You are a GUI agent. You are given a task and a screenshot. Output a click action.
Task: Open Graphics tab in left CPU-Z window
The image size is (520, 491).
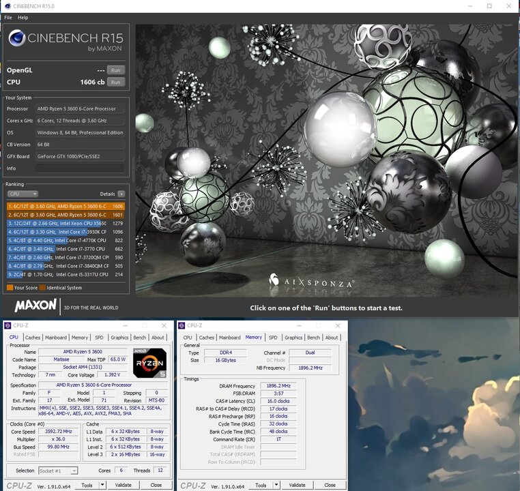119,338
